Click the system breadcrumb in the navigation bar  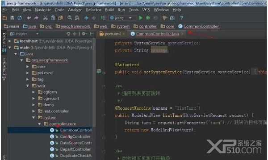click(x=120, y=26)
